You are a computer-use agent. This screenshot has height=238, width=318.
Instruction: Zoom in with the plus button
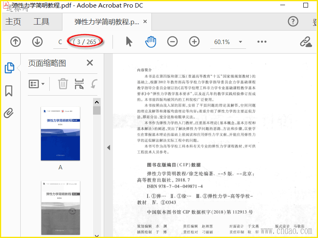pos(194,42)
